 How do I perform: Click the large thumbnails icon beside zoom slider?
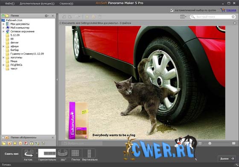[x=234, y=143]
